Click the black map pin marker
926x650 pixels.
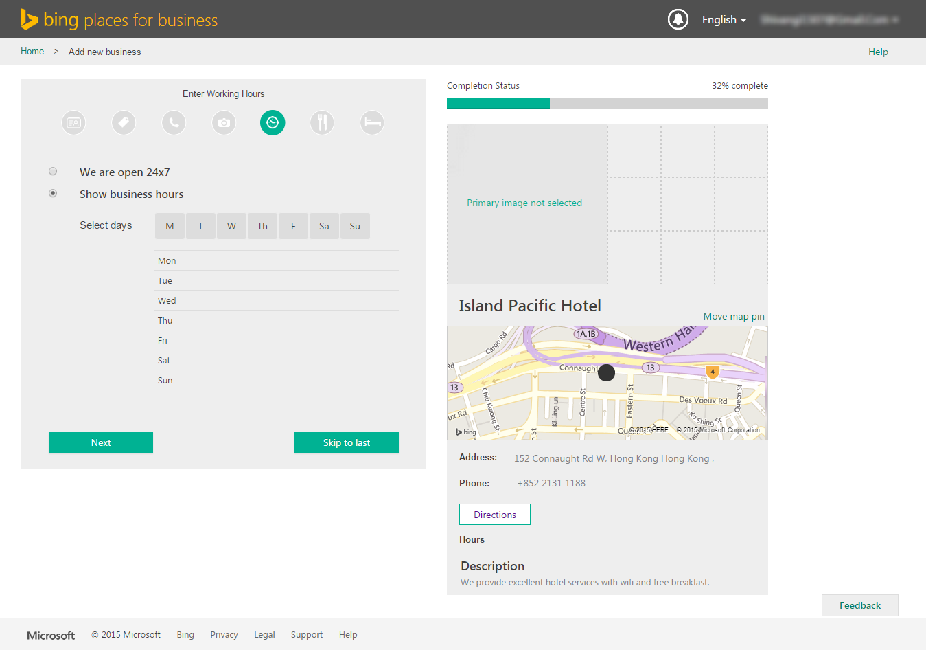606,372
